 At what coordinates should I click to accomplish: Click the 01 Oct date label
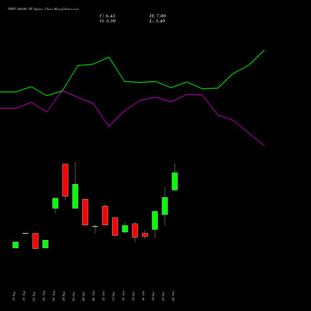[74, 296]
